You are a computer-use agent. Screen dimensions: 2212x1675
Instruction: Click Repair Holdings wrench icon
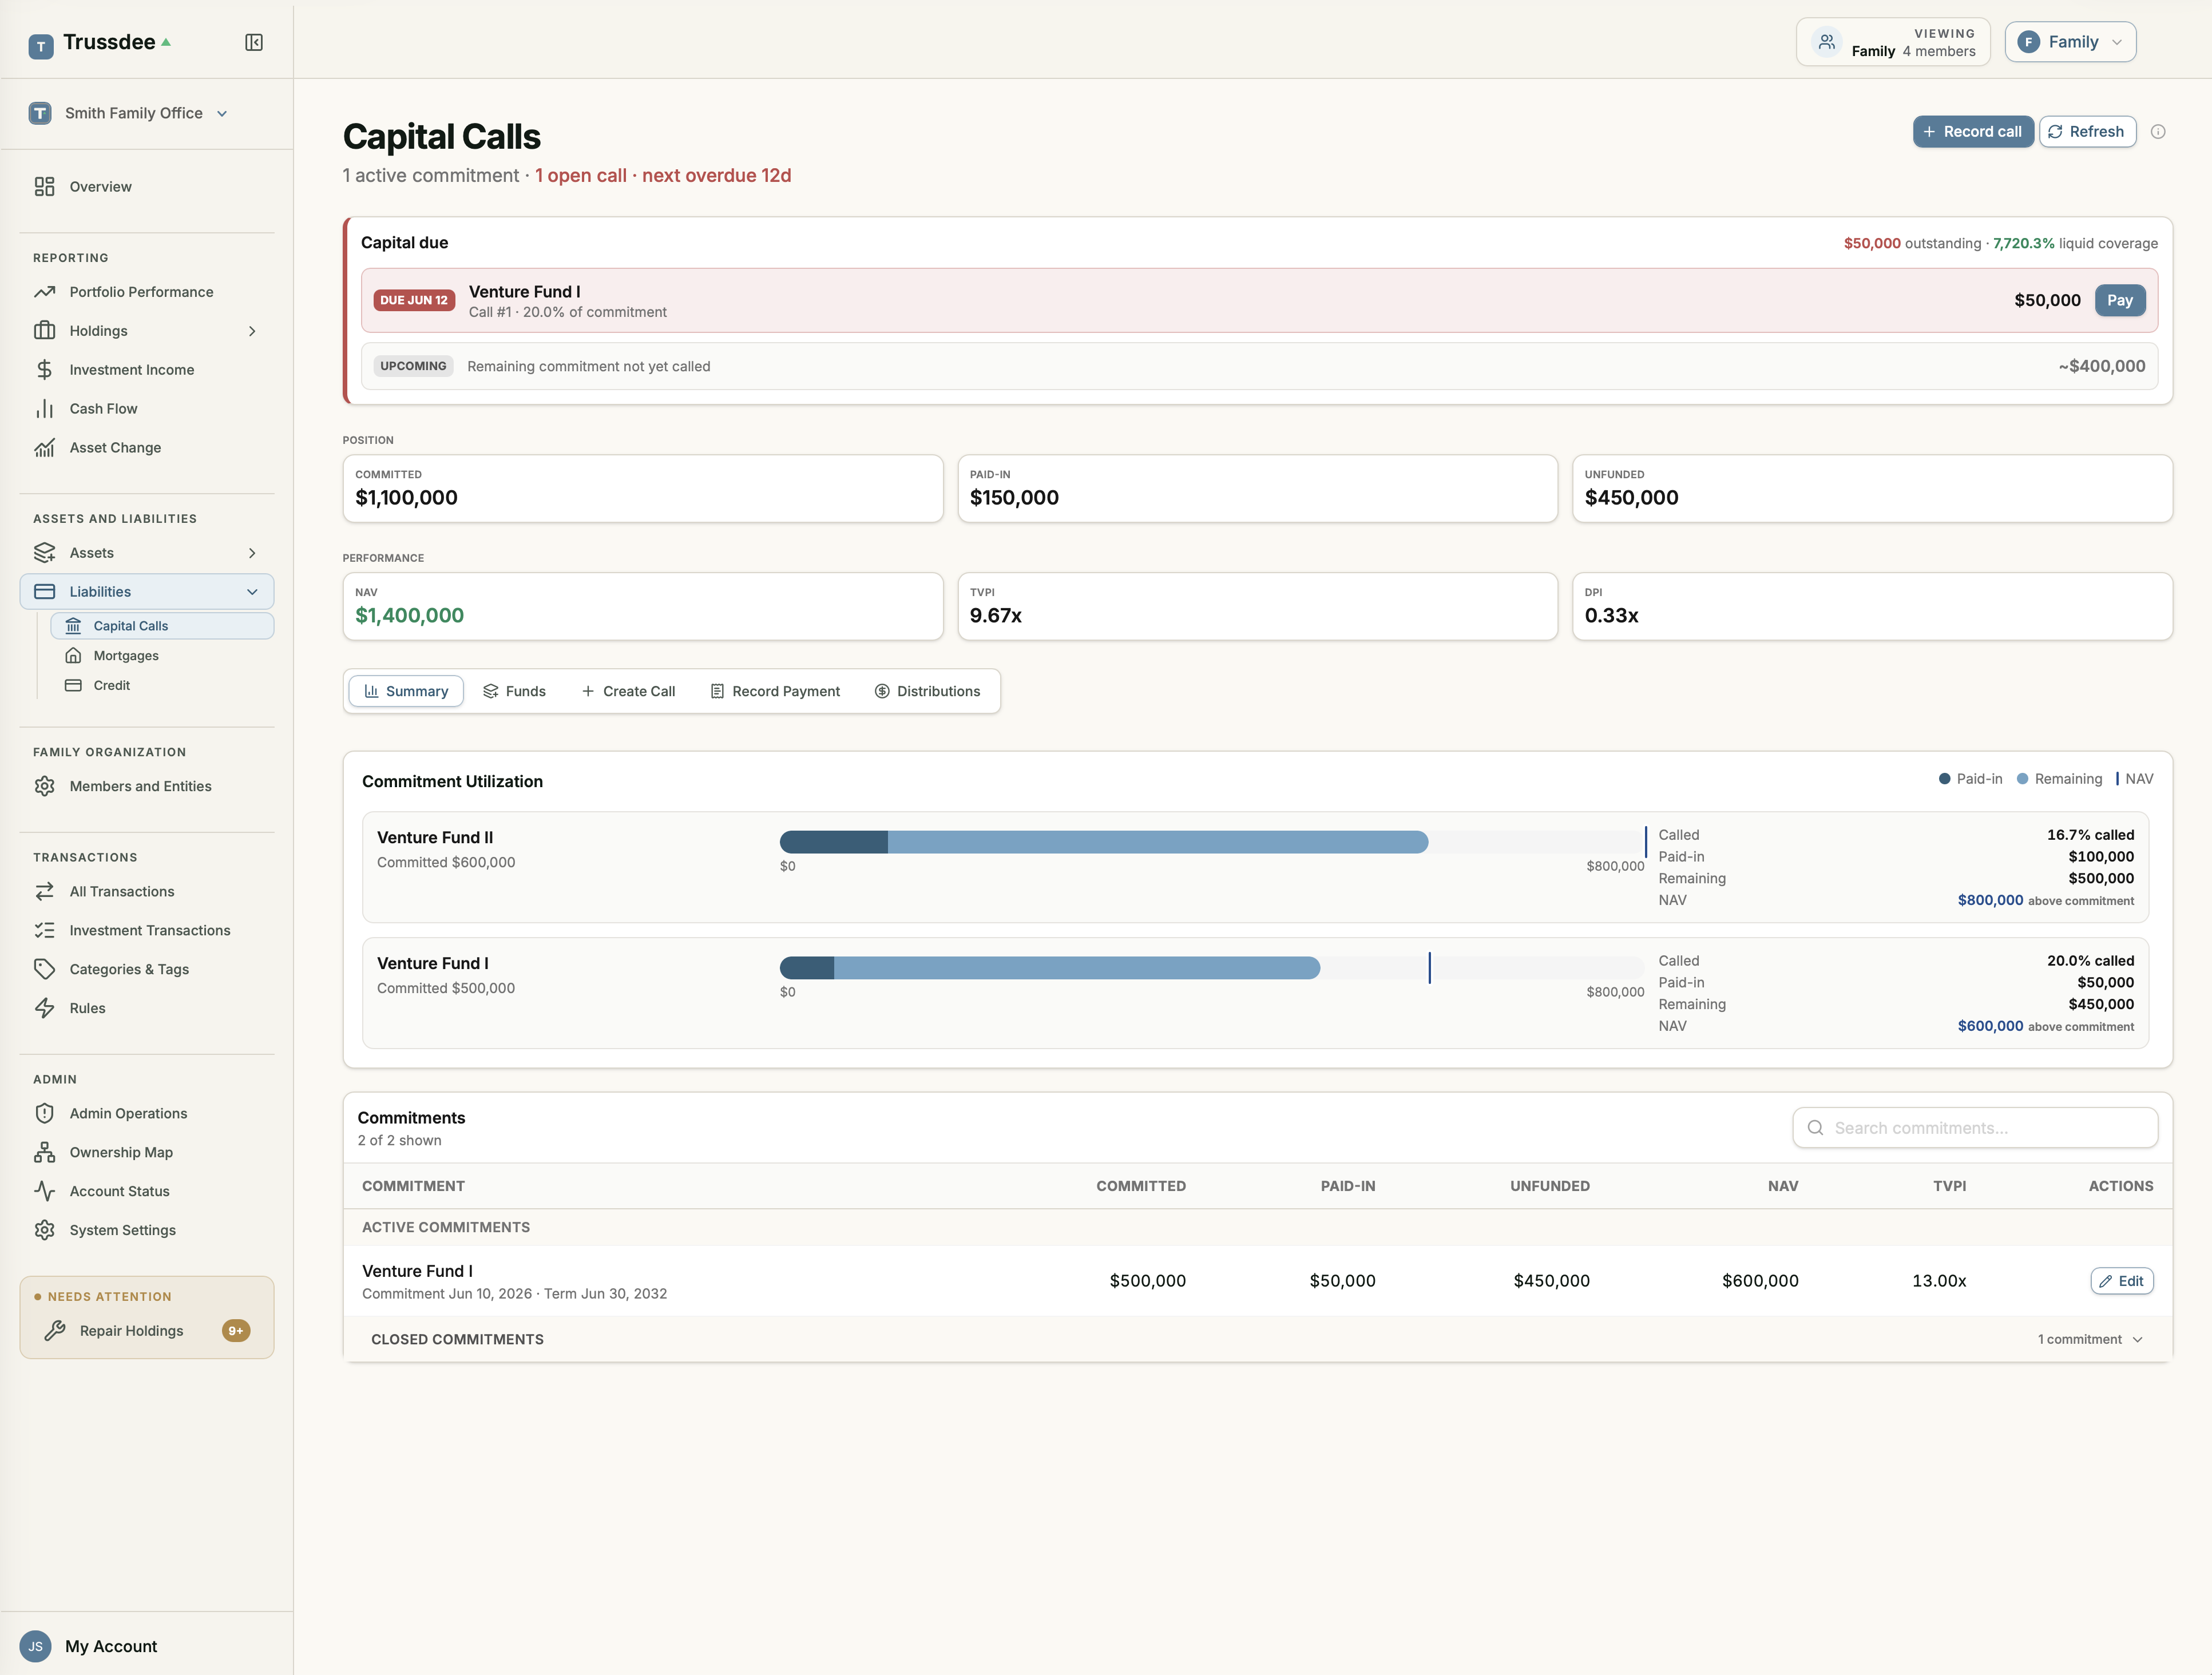[x=55, y=1331]
